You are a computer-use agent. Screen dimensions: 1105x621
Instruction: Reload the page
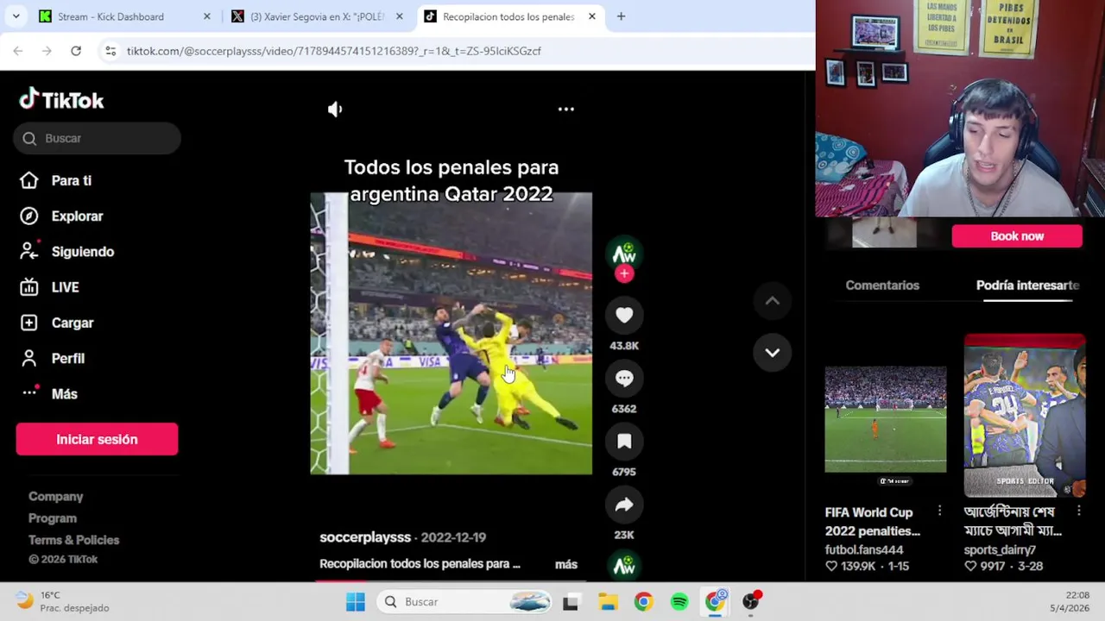(76, 51)
